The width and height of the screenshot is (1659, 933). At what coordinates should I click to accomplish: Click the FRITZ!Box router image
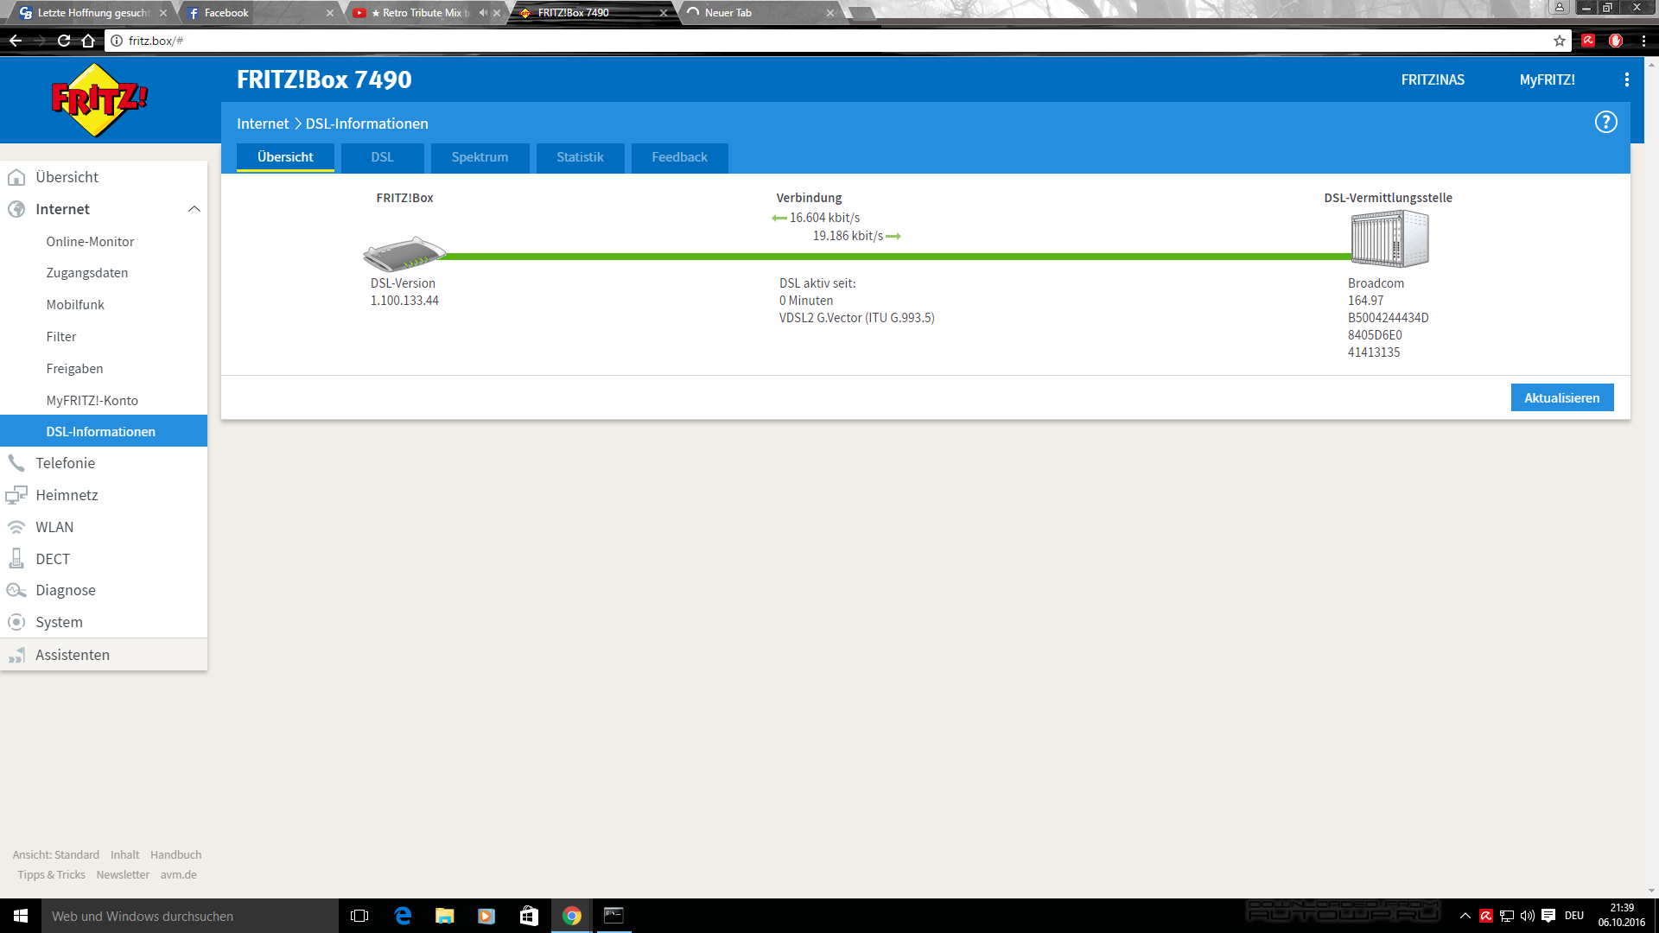[404, 254]
